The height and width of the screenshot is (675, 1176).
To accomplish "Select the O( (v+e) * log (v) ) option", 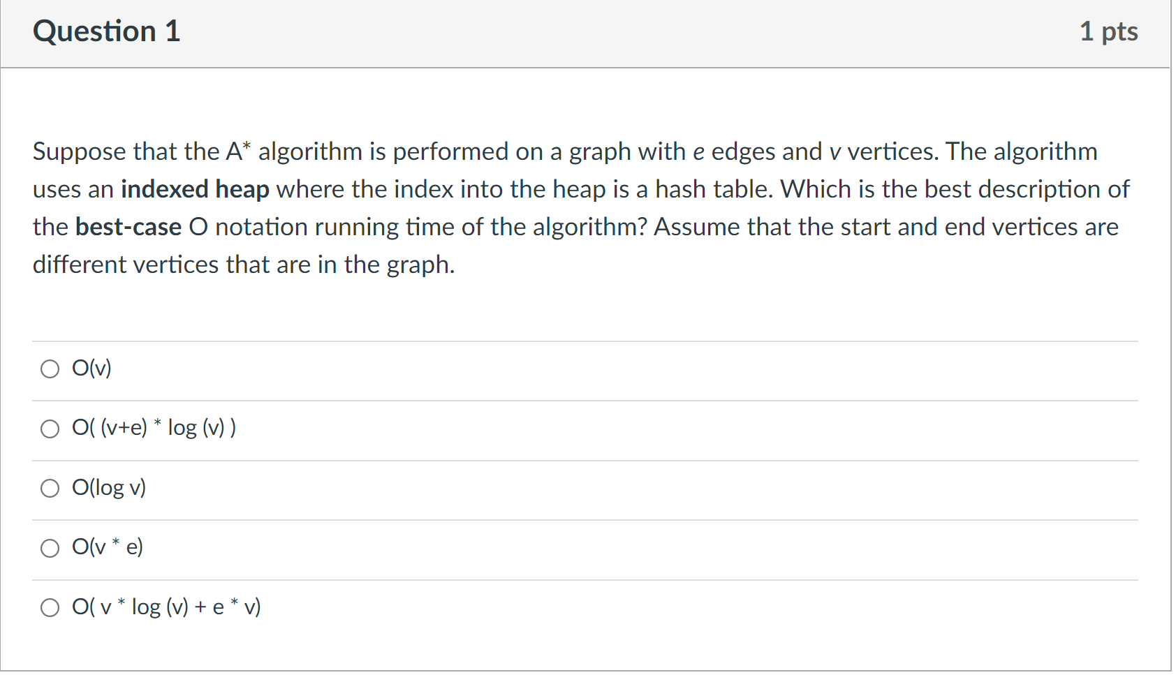I will click(50, 429).
